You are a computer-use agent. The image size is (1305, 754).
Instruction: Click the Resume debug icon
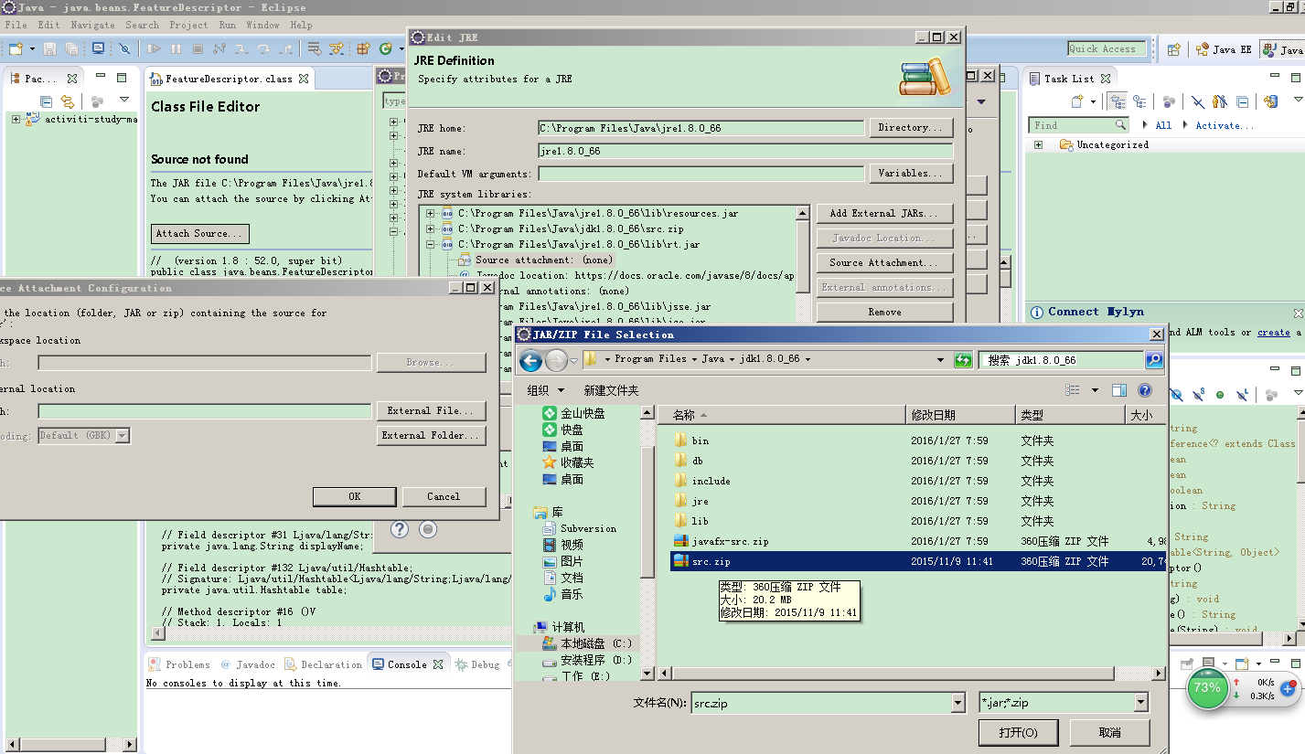pos(154,48)
